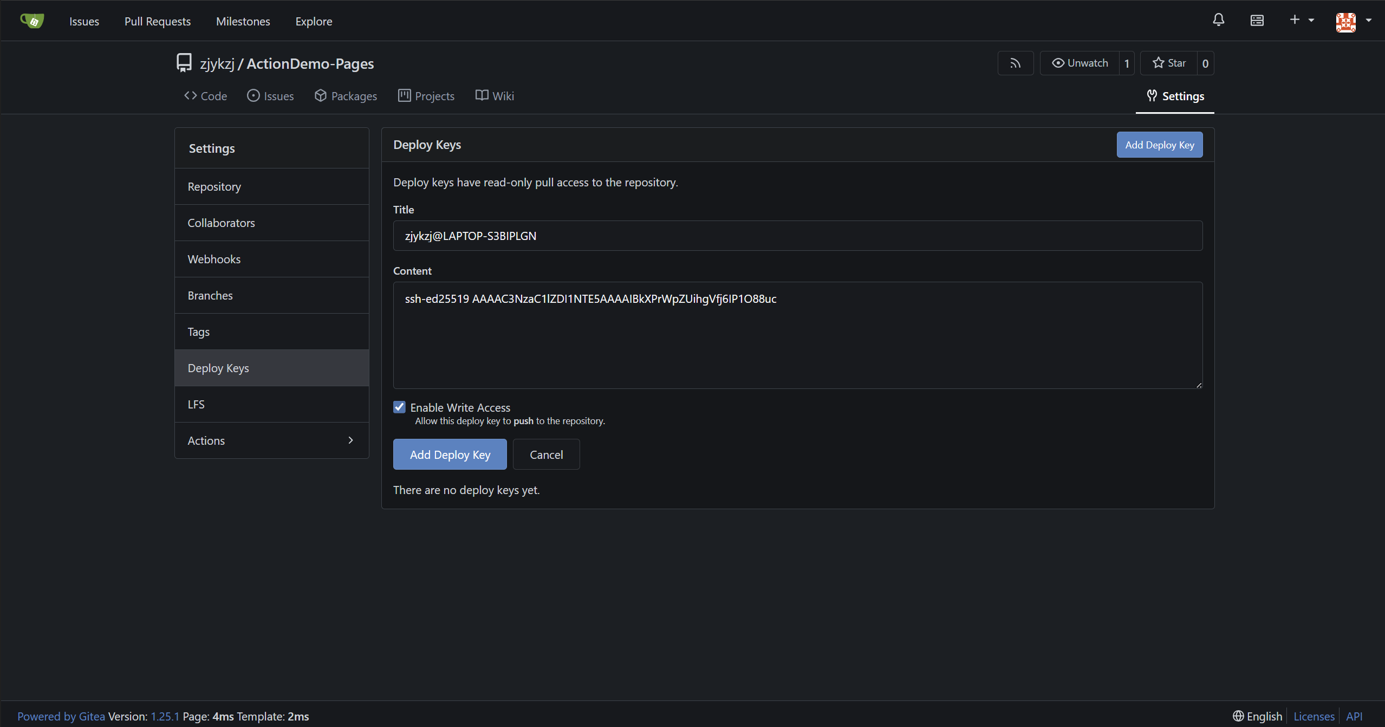Open the repository Code tab

206,96
